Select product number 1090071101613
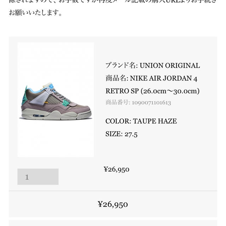The image size is (226, 226). pos(151,103)
